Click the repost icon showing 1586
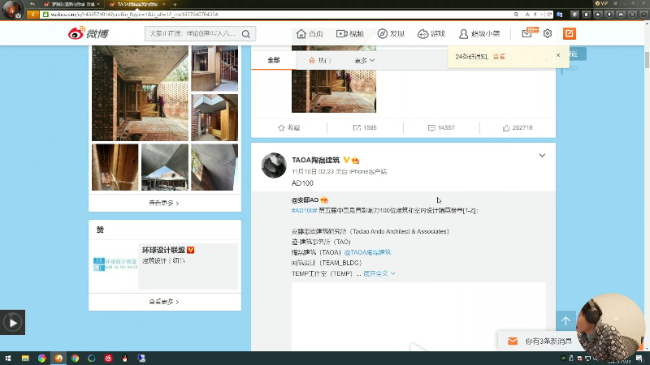Image resolution: width=650 pixels, height=365 pixels. (357, 128)
